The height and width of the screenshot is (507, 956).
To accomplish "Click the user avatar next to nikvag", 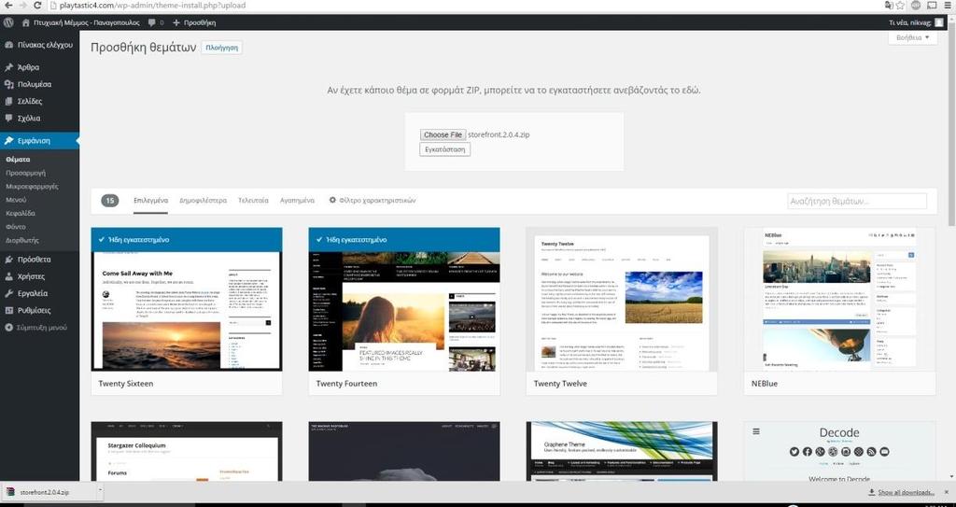I will [939, 22].
